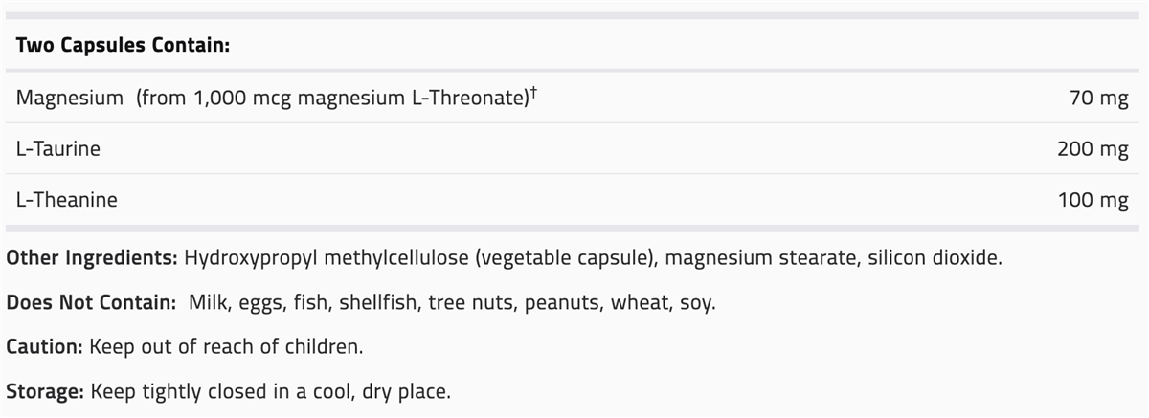
Task: Click the Magnesium ingredient name
Action: [x=70, y=98]
